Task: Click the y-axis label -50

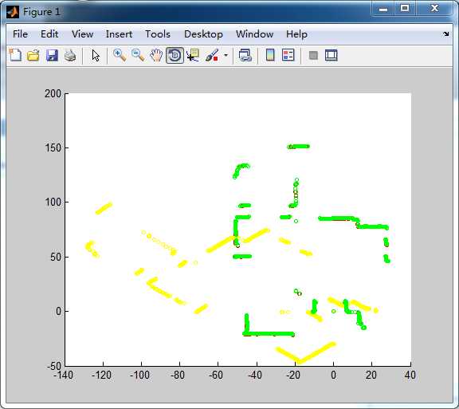Action: [54, 366]
